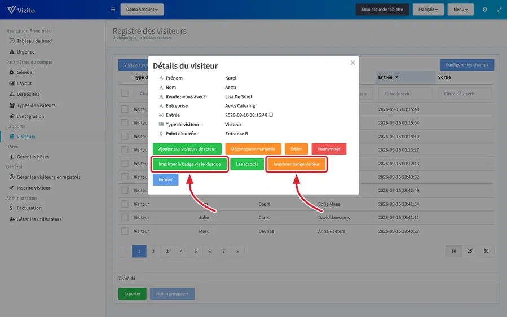The image size is (507, 317).
Task: Click the Tableau de bord gauge icon
Action: click(x=12, y=41)
